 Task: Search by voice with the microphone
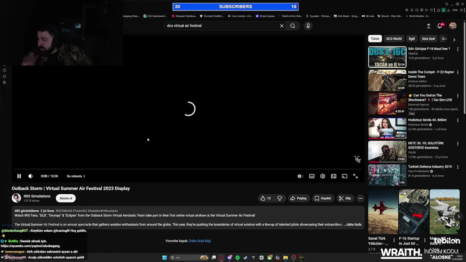[x=308, y=26]
